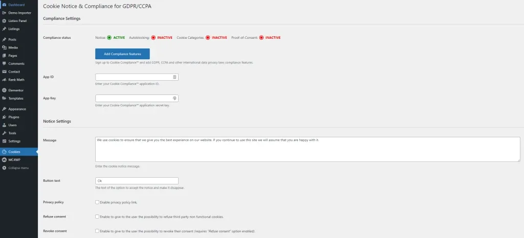Click the MC4WP icon in sidebar
The height and width of the screenshot is (238, 524).
point(4,160)
